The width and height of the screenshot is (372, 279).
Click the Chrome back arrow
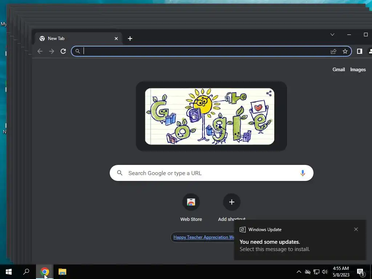[x=40, y=51]
